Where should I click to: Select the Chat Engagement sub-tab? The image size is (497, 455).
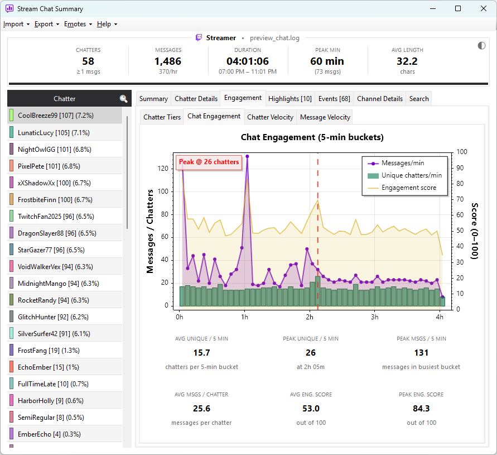click(x=214, y=116)
